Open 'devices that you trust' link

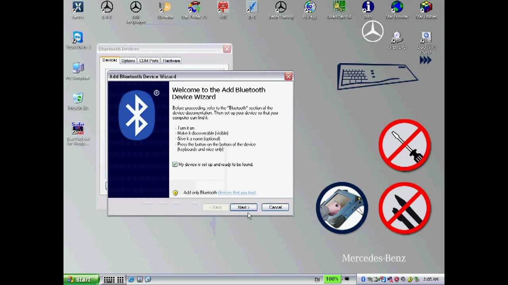click(x=237, y=192)
